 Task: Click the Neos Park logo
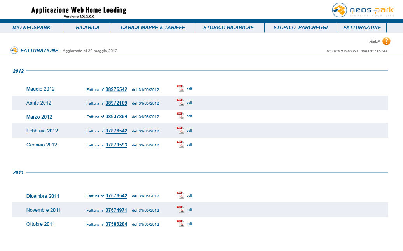(x=363, y=10)
